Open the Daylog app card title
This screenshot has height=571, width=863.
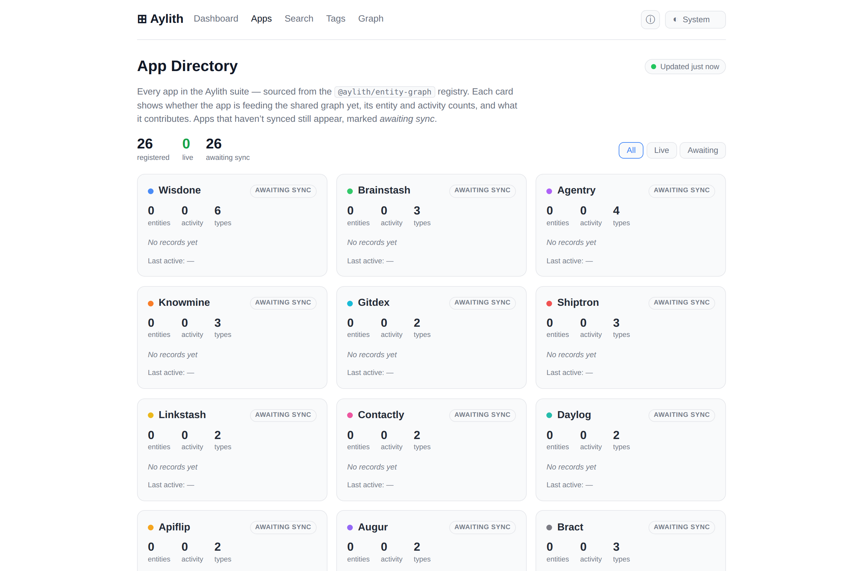tap(574, 415)
